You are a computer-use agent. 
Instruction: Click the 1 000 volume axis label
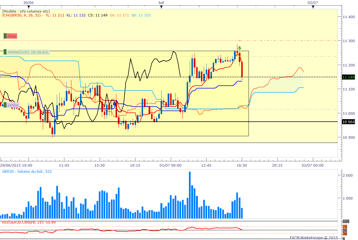(348, 198)
